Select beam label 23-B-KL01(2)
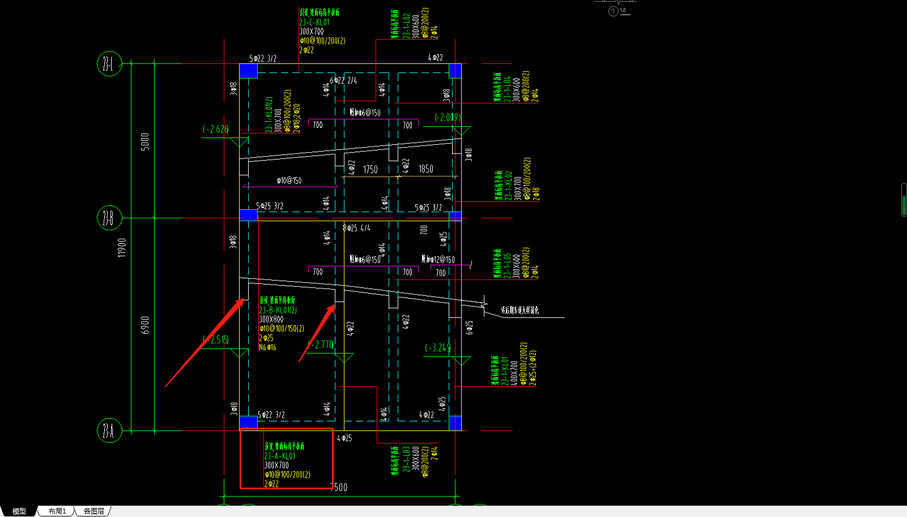The image size is (907, 517). pyautogui.click(x=278, y=310)
